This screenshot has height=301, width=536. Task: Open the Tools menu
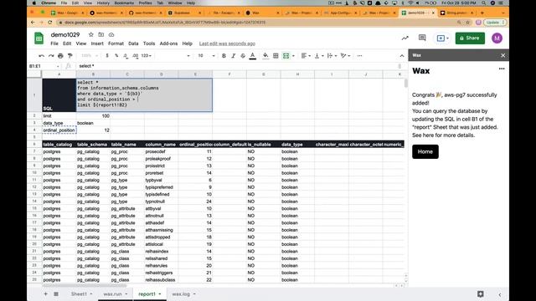[149, 43]
